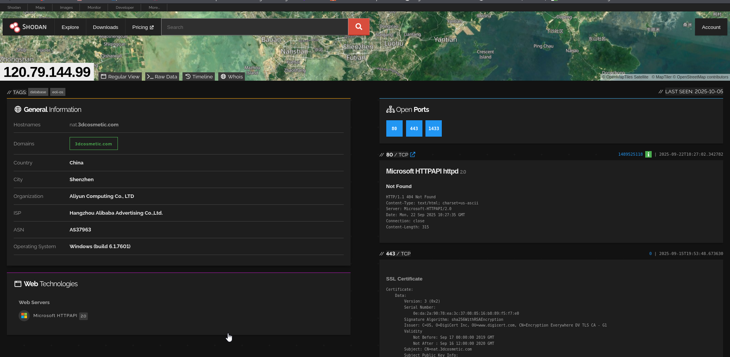
Task: Open the Pricing external link
Action: [143, 27]
